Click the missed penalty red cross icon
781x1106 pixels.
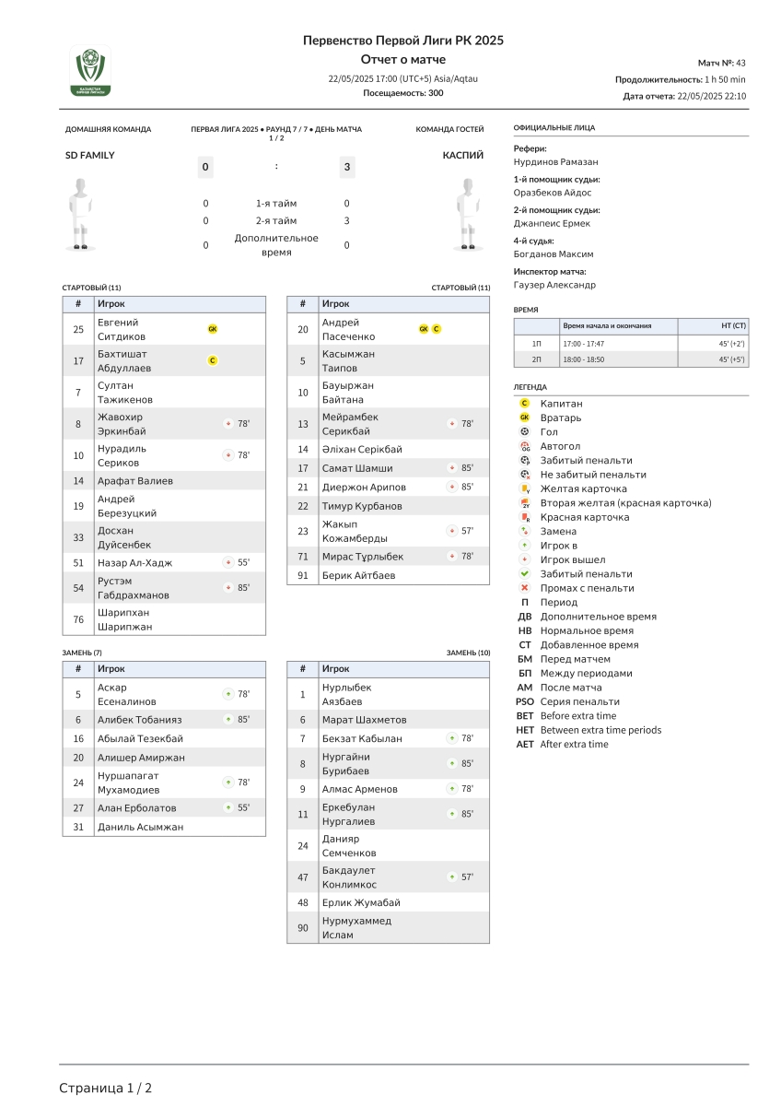click(524, 588)
